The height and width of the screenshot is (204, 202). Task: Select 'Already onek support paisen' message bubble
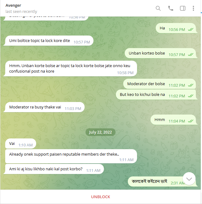coord(71,156)
